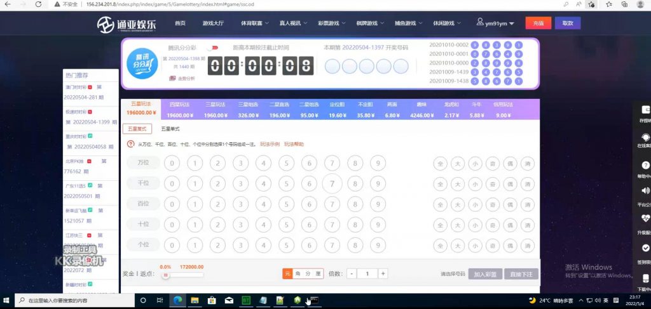Select 全 quick-pick in the 万位 row

coord(440,163)
